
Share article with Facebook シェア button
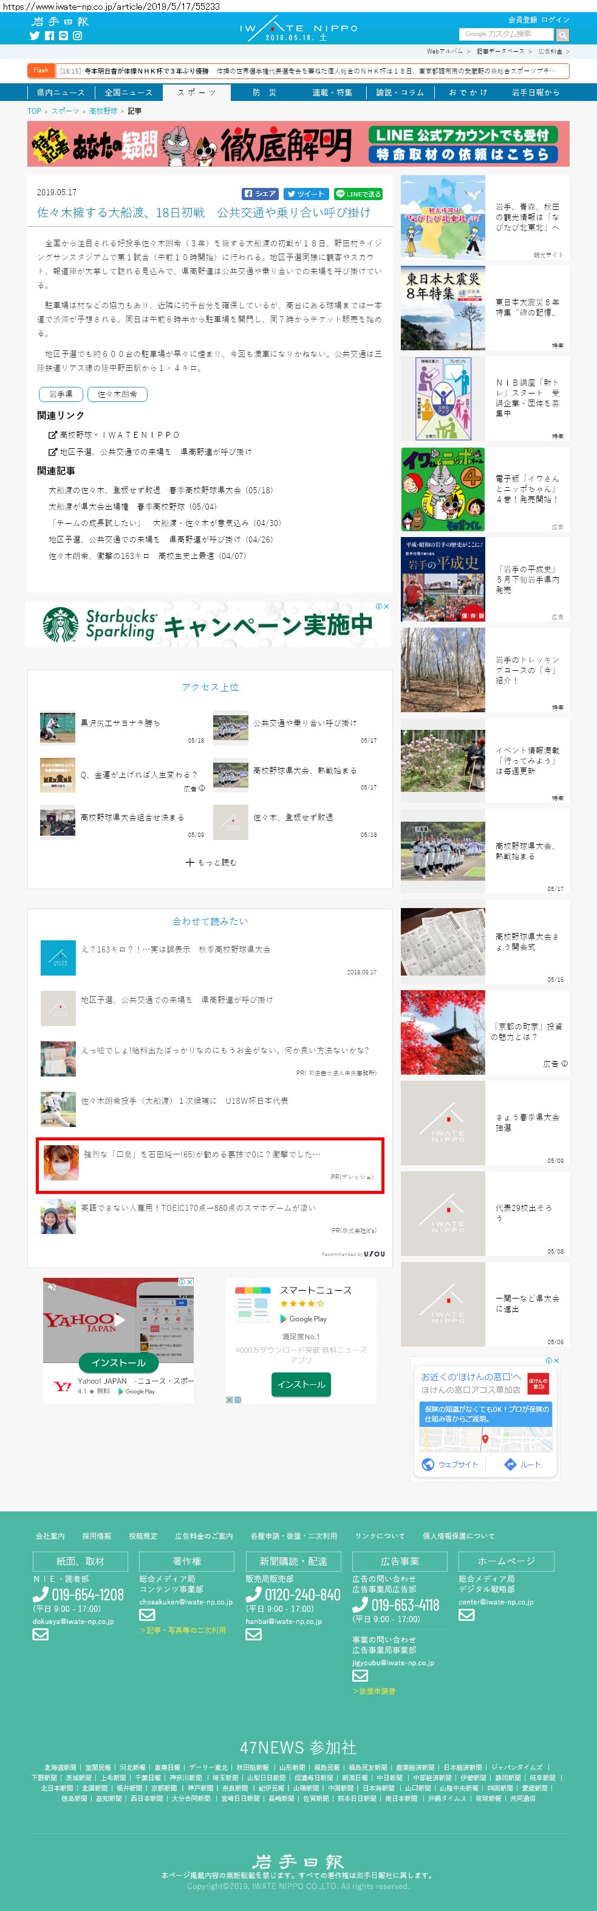pos(261,193)
